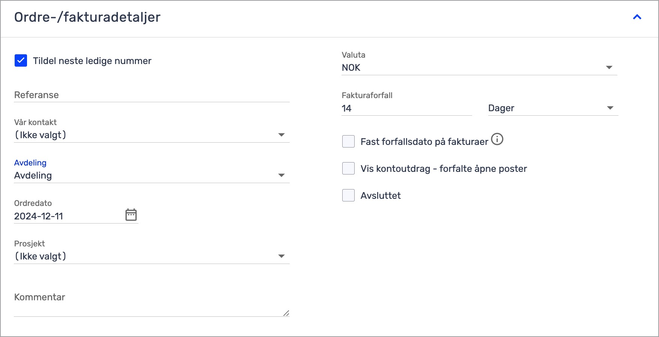The image size is (659, 337).
Task: Click the Ordre-/fakturadetaljer heading
Action: coord(87,17)
